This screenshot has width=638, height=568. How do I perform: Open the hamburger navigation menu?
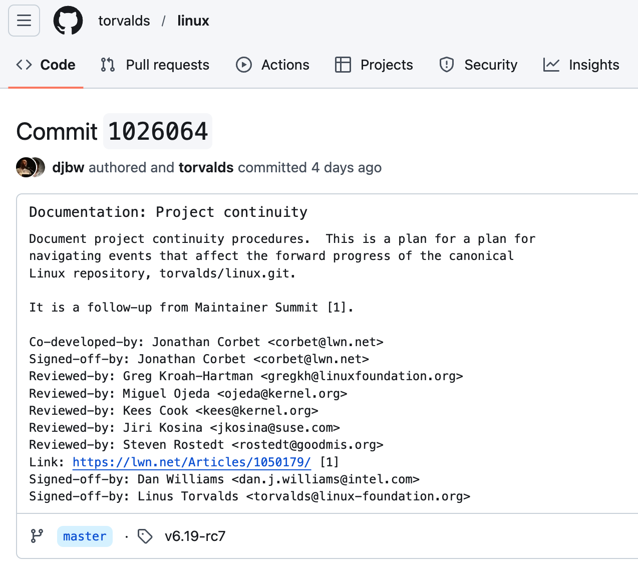[24, 21]
